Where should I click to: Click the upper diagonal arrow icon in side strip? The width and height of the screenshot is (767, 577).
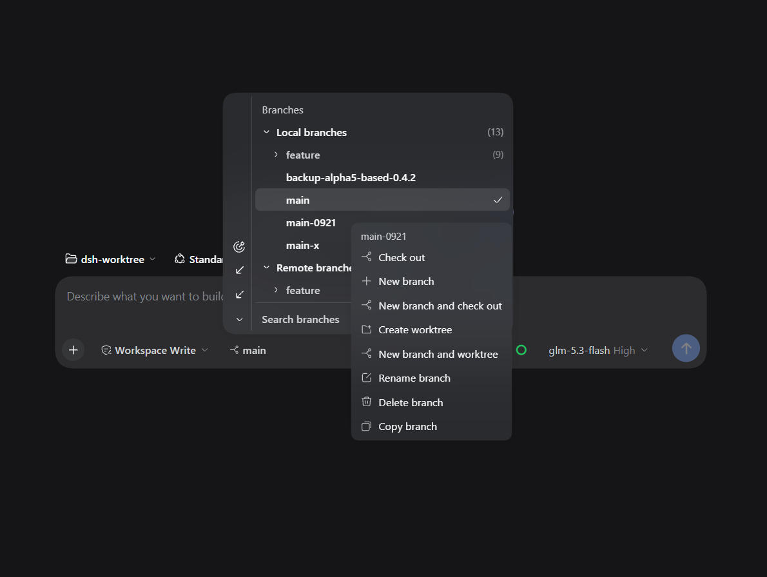click(x=240, y=270)
